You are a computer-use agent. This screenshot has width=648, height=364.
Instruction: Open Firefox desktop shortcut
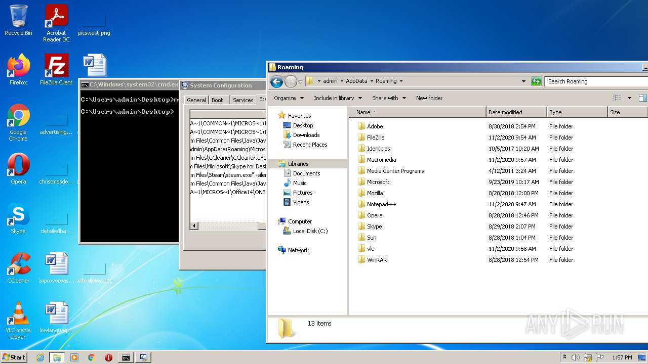[18, 70]
